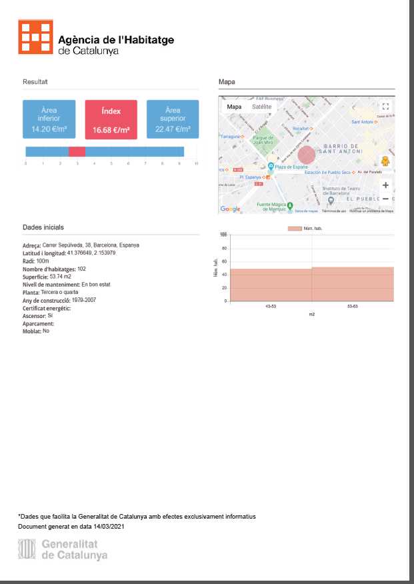Screen dimensions: 414x584
Task: Click the Àrea superior price box
Action: pyautogui.click(x=173, y=120)
